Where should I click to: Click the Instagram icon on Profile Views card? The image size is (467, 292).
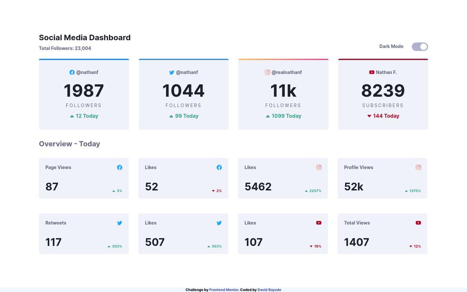[x=418, y=167]
